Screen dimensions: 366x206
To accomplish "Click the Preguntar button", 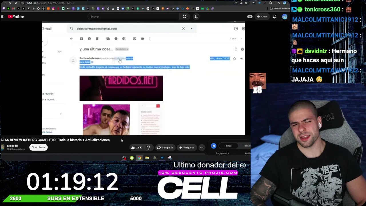I will tap(186, 148).
